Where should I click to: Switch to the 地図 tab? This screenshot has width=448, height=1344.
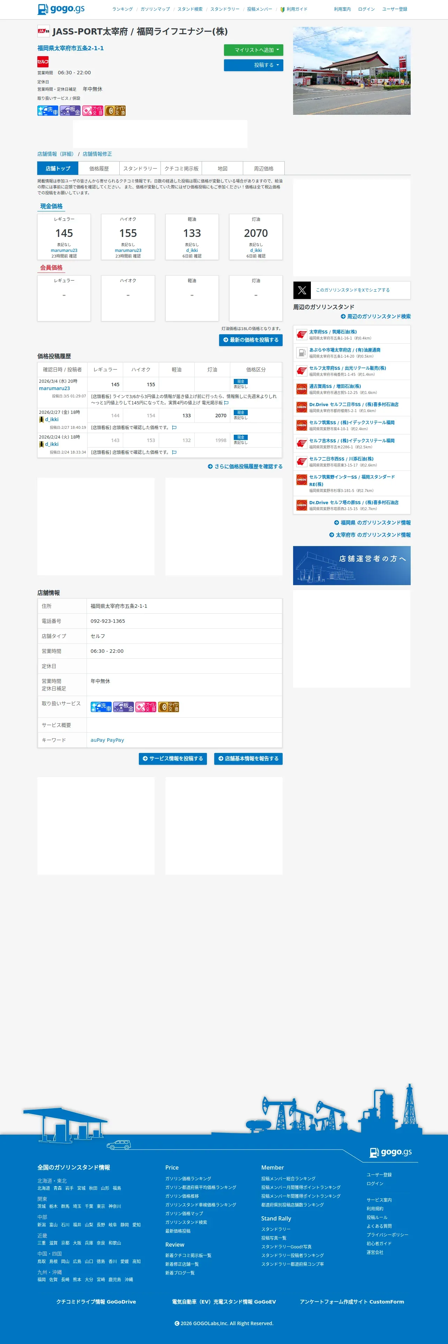tap(222, 169)
